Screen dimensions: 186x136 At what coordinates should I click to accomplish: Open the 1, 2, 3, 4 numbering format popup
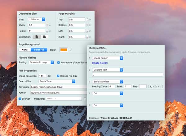tap(156, 86)
